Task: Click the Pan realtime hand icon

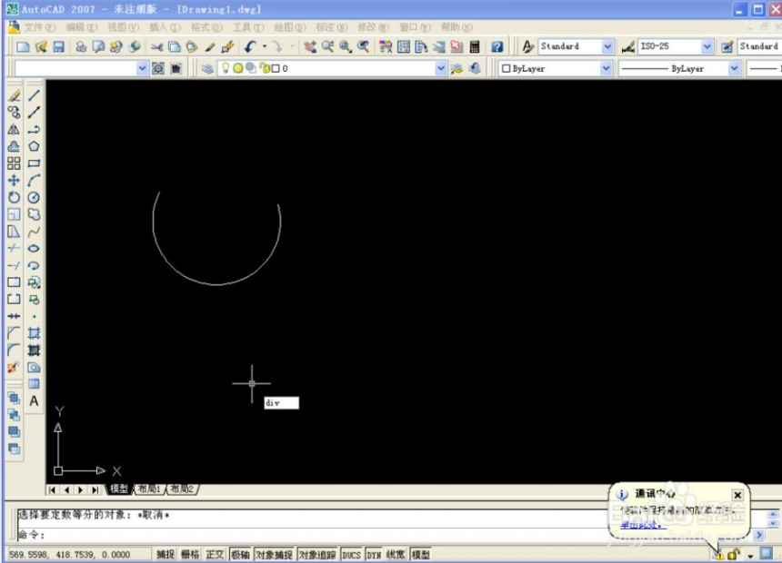Action: (x=310, y=47)
